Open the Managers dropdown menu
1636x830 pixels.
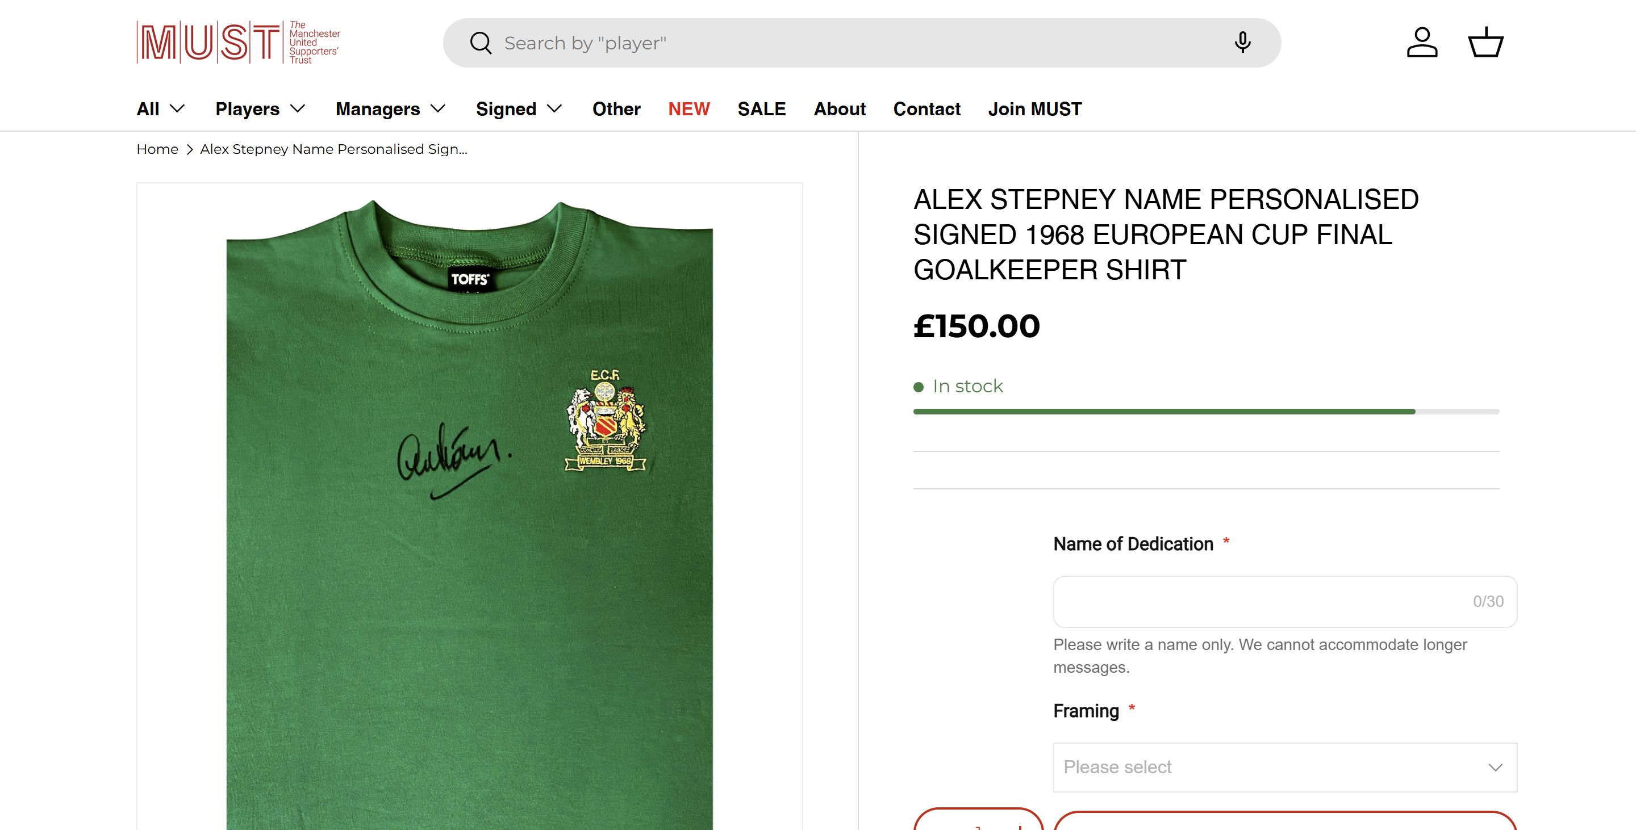click(x=391, y=109)
